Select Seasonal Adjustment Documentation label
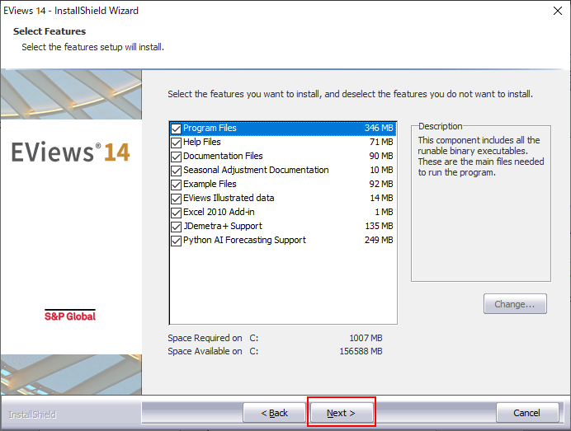Screen dimensions: 571x431 (256, 170)
